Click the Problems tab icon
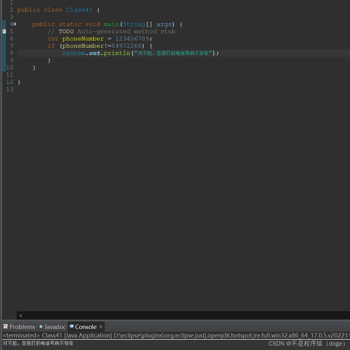The width and height of the screenshot is (350, 350). tap(6, 326)
